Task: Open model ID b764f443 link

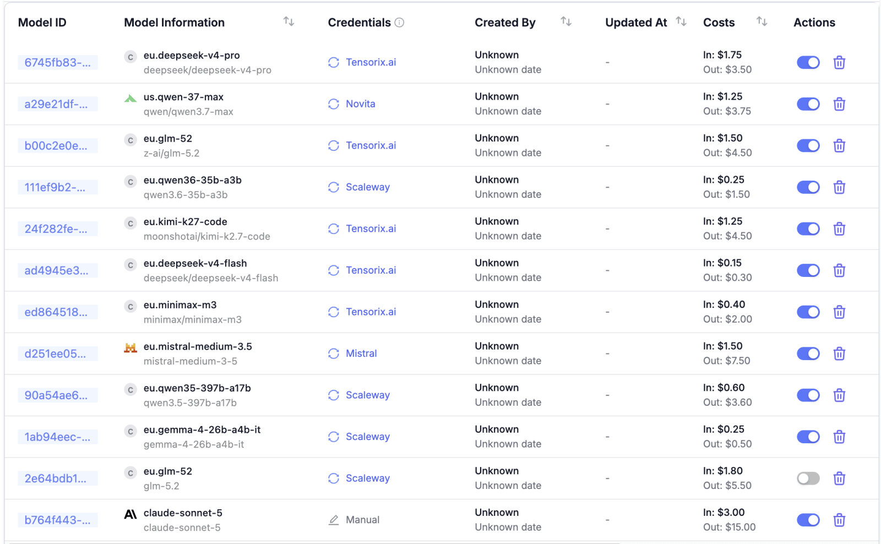Action: 58,520
